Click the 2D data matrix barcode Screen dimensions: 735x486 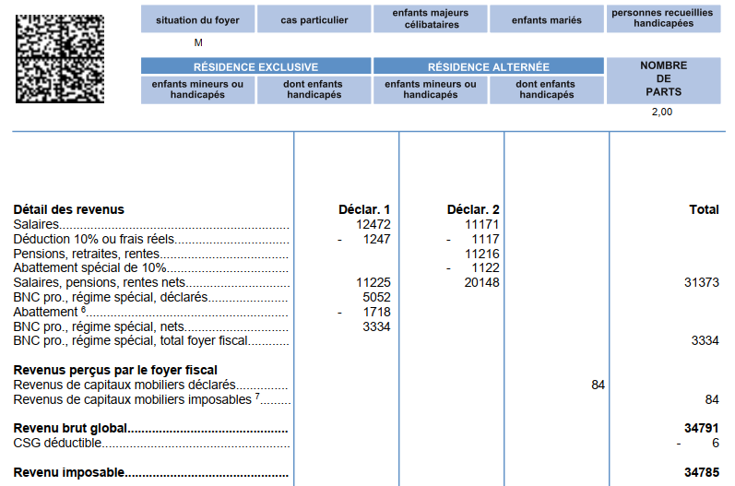(x=60, y=59)
